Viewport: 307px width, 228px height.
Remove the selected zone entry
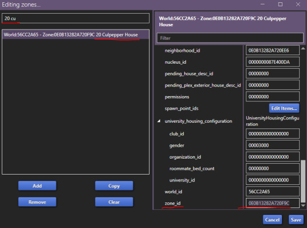[x=37, y=202]
